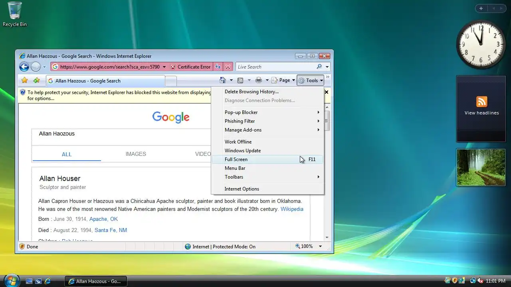Switch to the IMAGES results tab

tap(136, 154)
